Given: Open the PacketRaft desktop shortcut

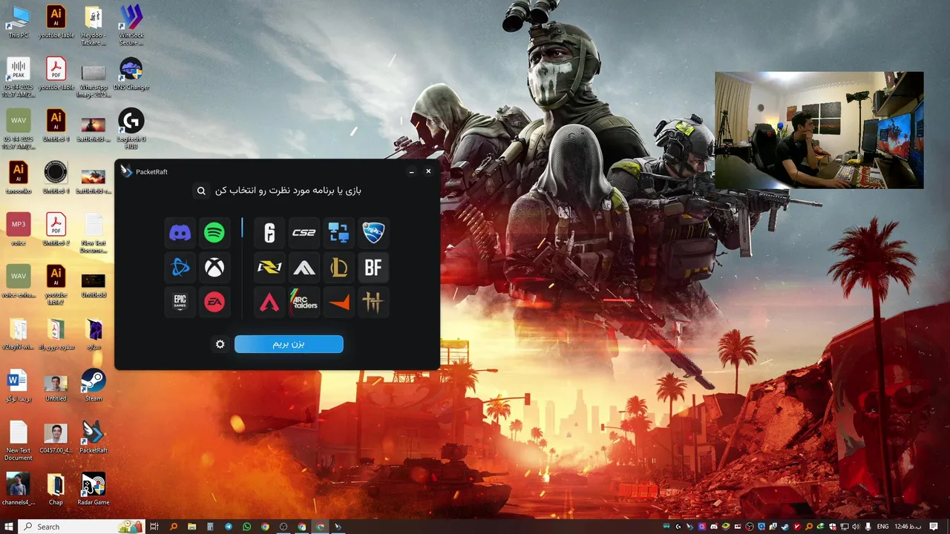Looking at the screenshot, I should click(x=94, y=437).
